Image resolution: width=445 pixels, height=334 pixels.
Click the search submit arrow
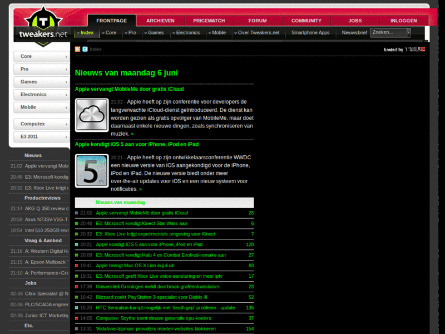click(x=409, y=33)
